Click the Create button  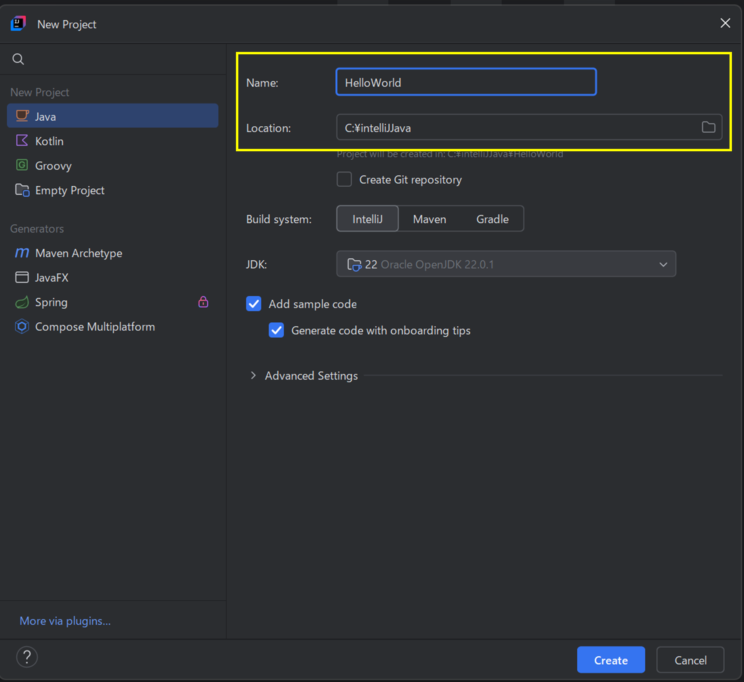tap(611, 660)
